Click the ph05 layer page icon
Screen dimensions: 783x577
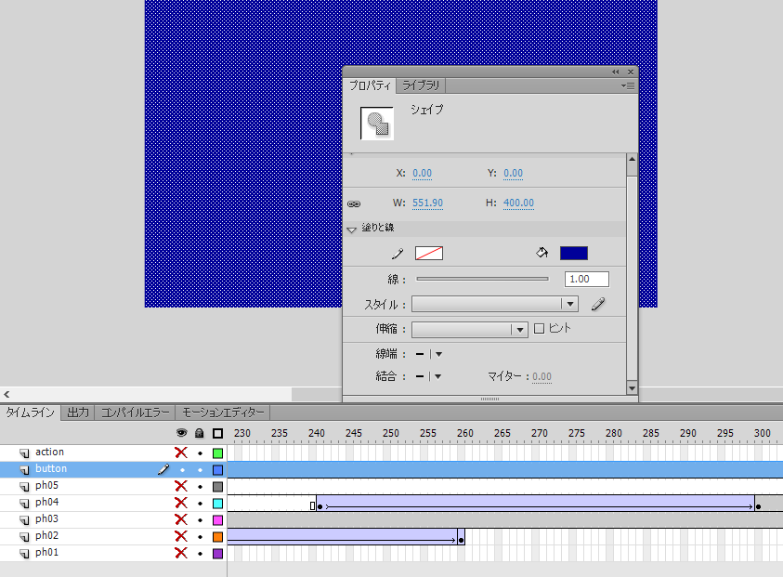[24, 486]
